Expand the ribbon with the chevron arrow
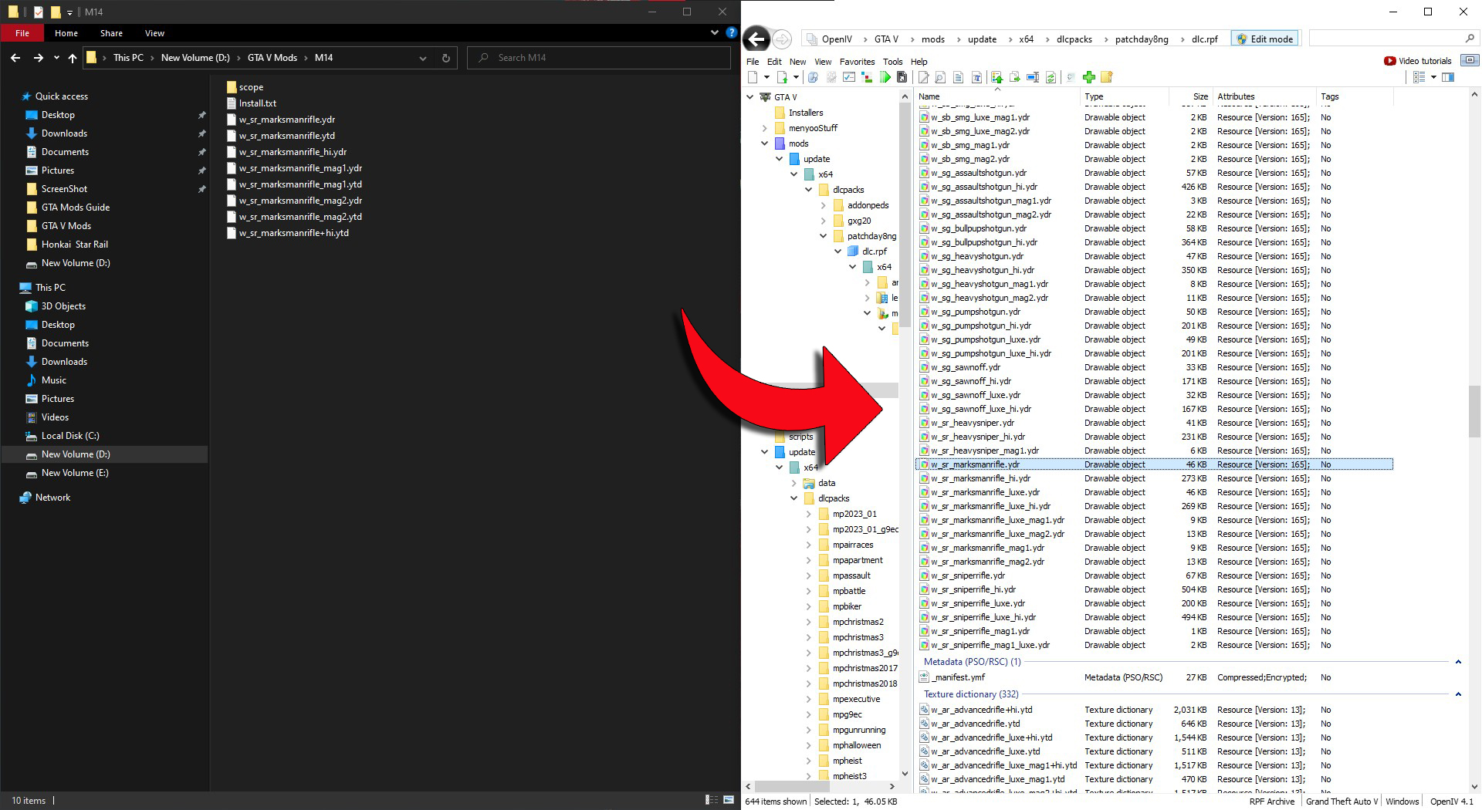 coord(715,33)
